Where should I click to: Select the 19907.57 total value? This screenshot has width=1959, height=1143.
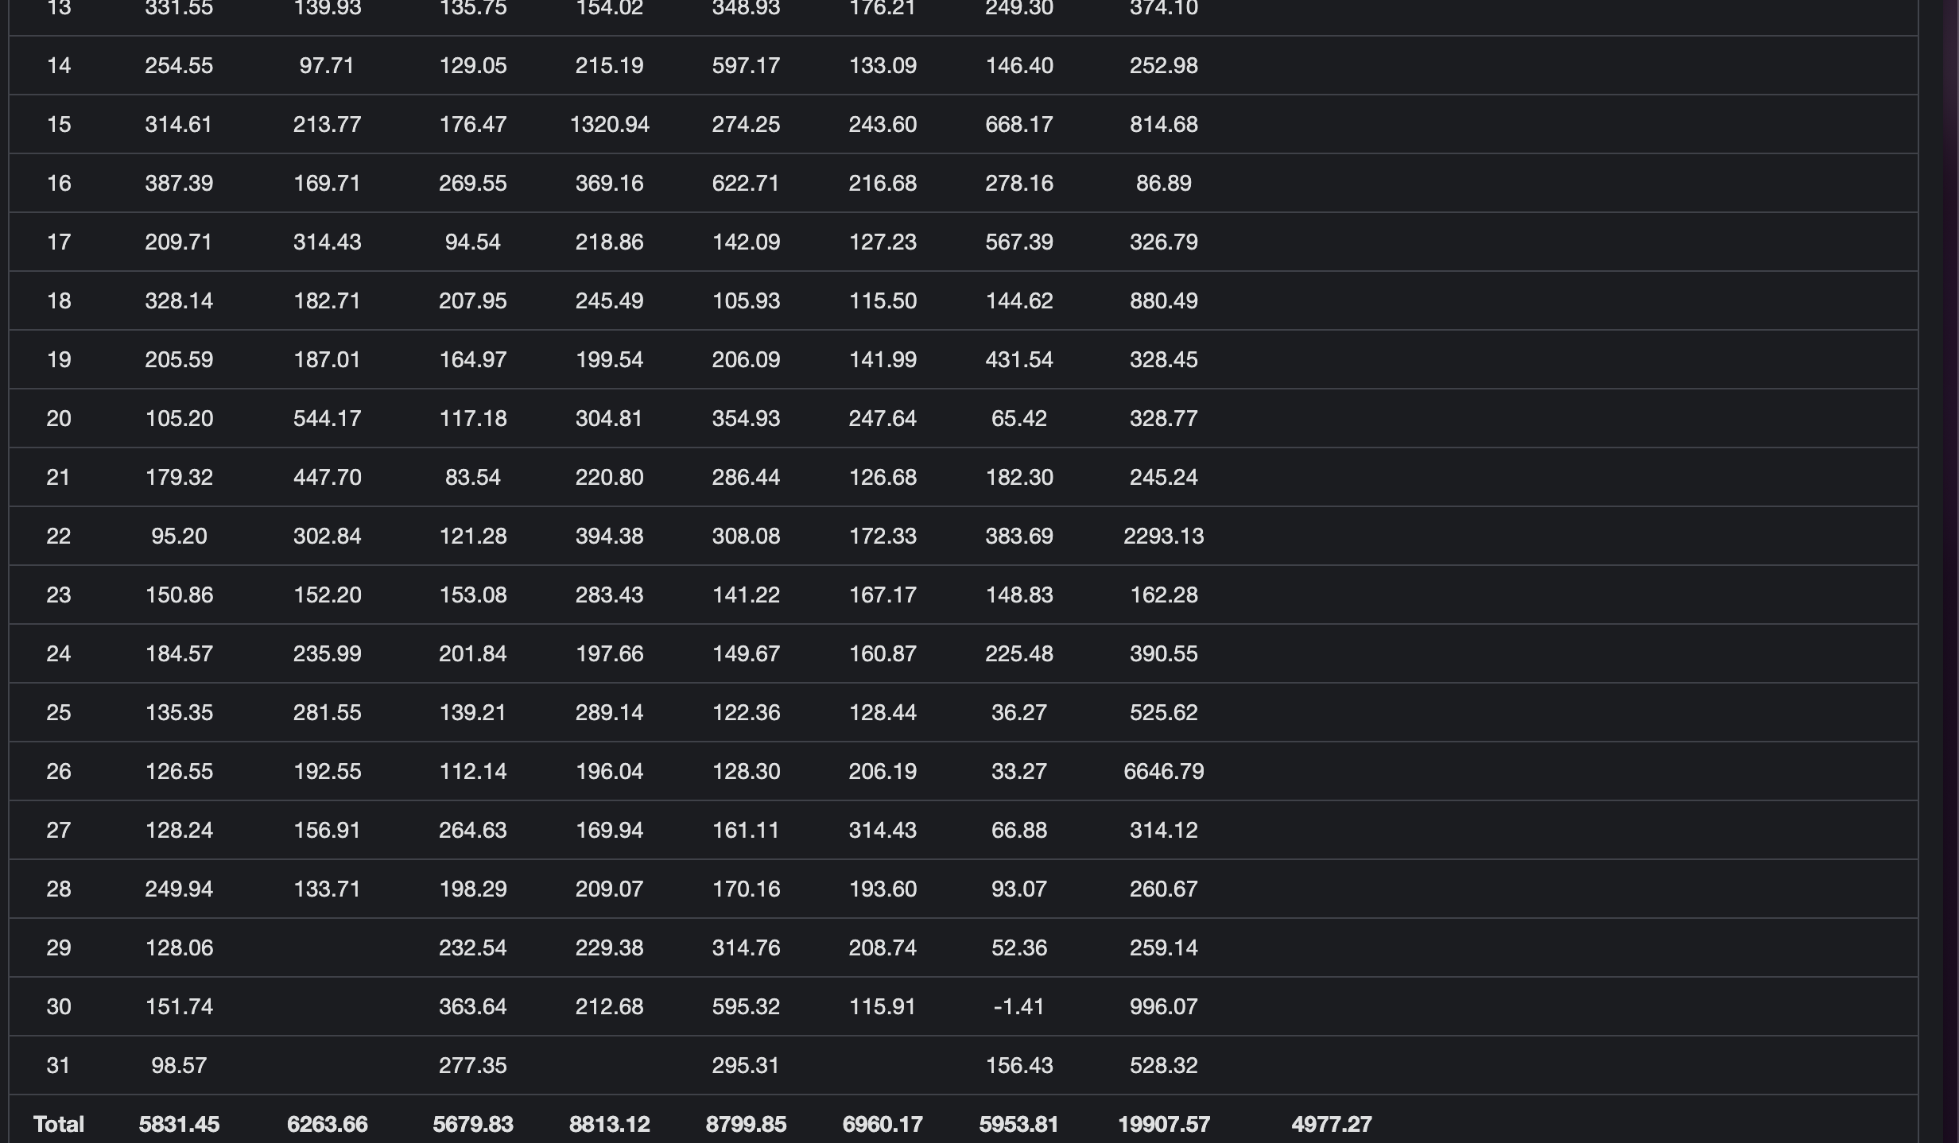point(1163,1125)
